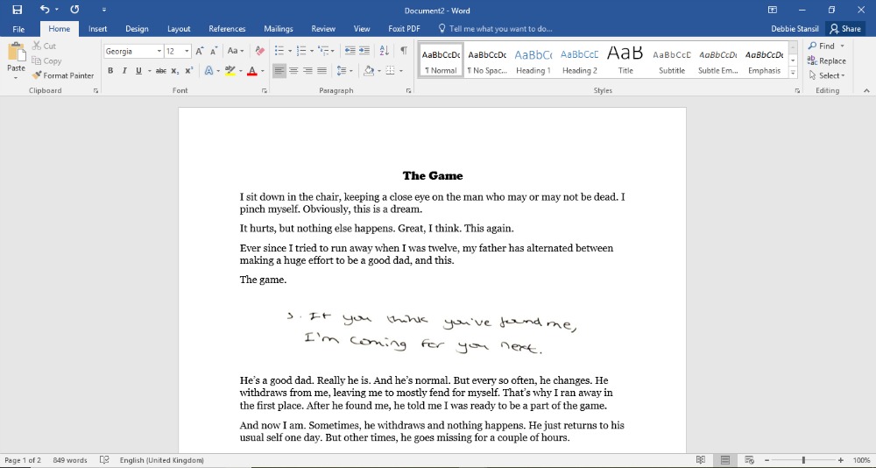Align text left
876x468 pixels.
point(279,70)
